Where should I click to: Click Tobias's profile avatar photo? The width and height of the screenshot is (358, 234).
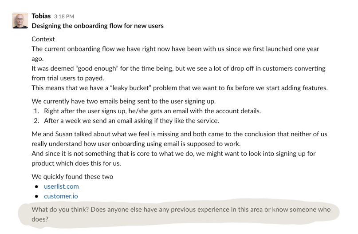coord(20,20)
